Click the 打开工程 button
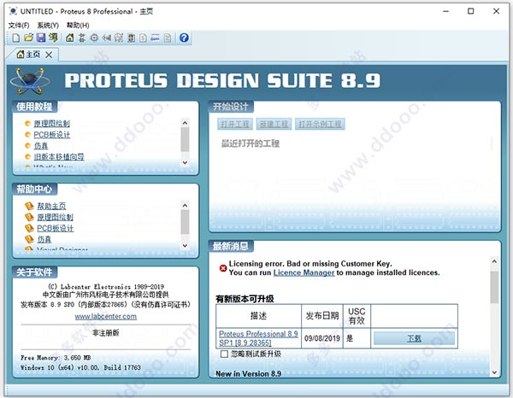This screenshot has height=398, width=513. pos(235,124)
